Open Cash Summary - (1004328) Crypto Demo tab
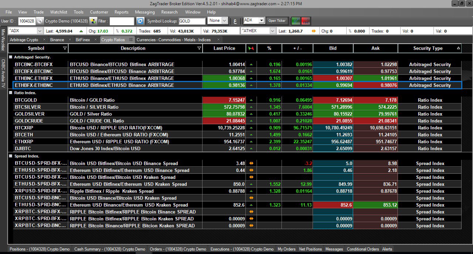Screen dimensions: 473x254 110,249
